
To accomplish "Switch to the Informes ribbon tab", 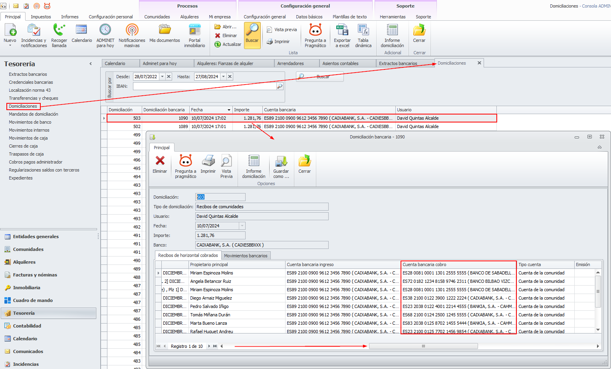I will (70, 17).
